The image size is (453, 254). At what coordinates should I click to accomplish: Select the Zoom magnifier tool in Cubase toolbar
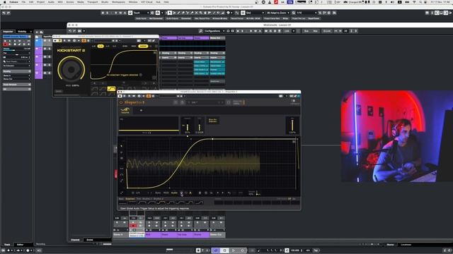pyautogui.click(x=201, y=13)
